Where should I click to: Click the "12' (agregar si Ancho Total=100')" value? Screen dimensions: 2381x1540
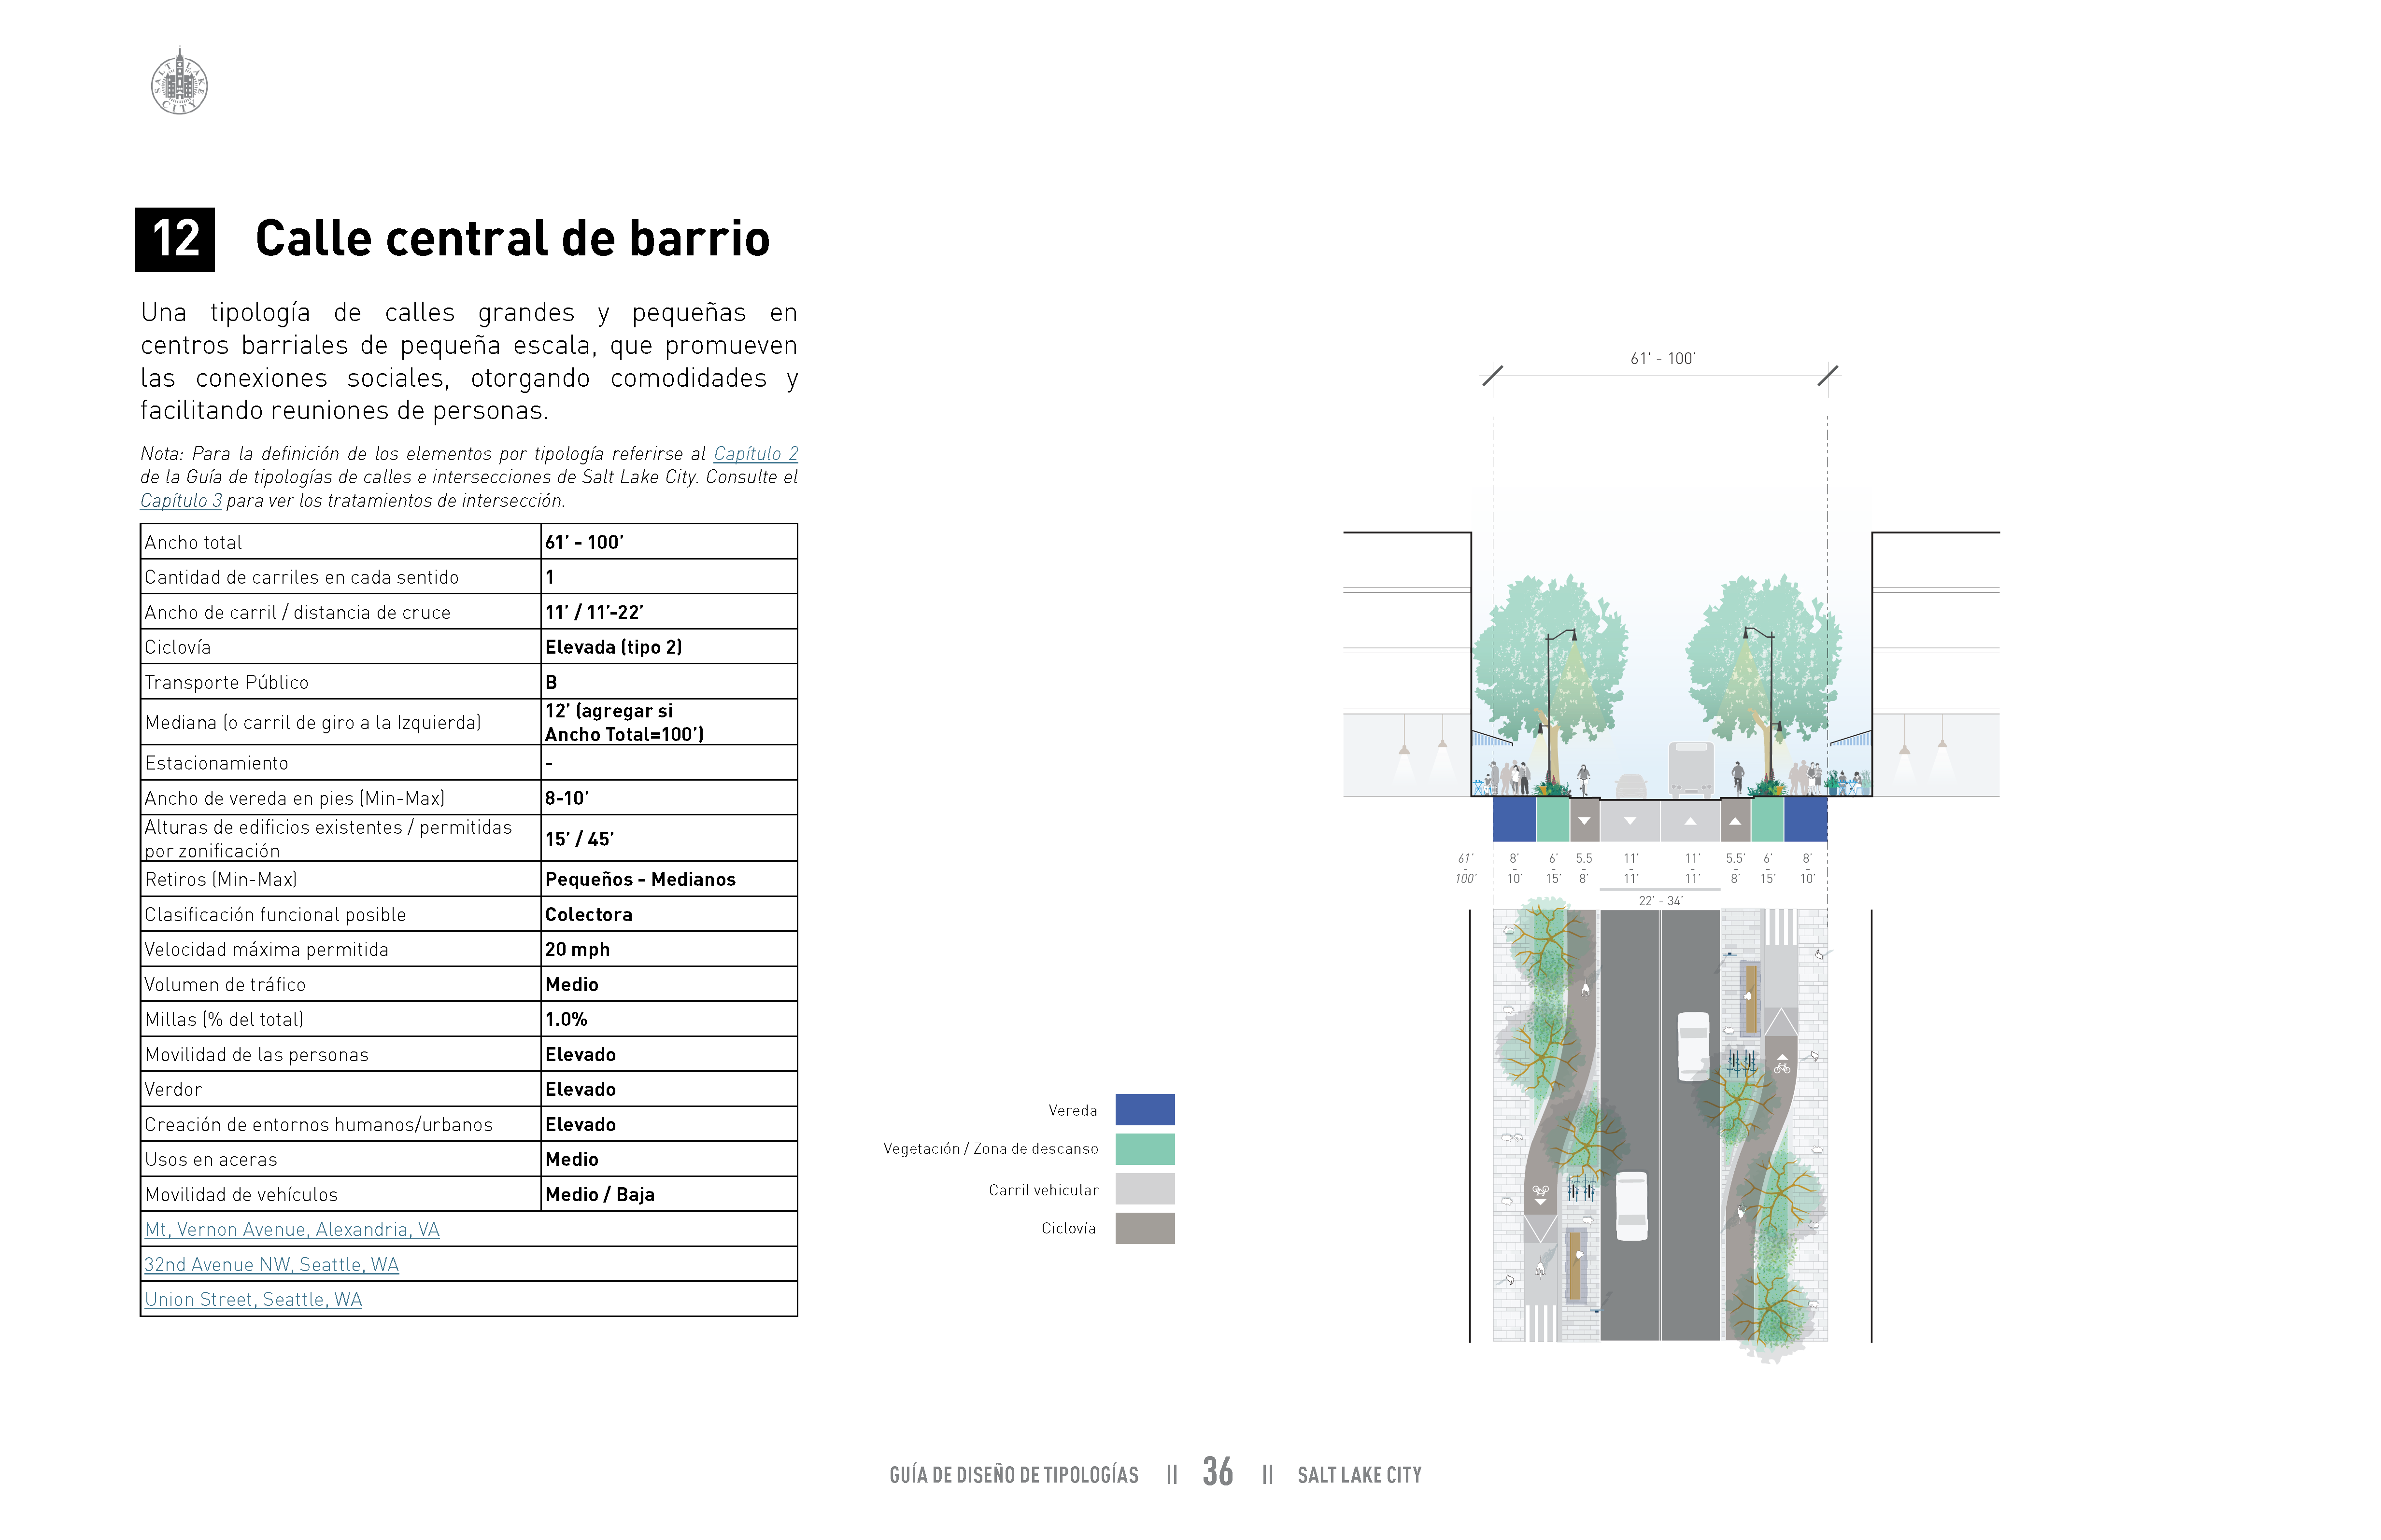tap(624, 723)
